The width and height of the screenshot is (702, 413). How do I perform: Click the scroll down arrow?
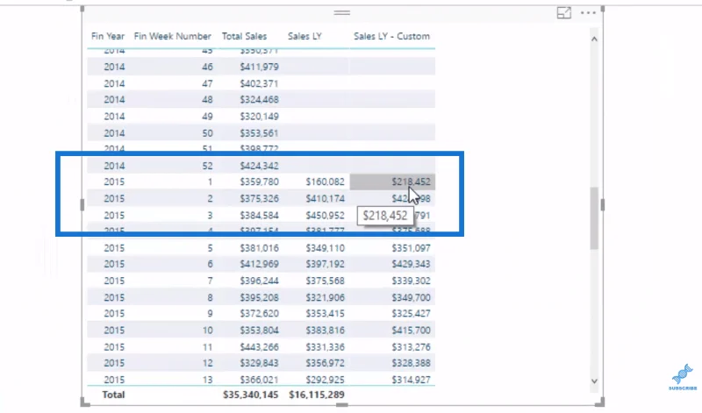[x=594, y=381]
